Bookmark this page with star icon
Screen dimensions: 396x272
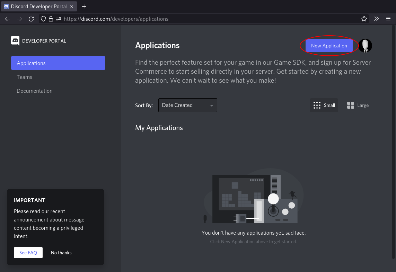[364, 19]
